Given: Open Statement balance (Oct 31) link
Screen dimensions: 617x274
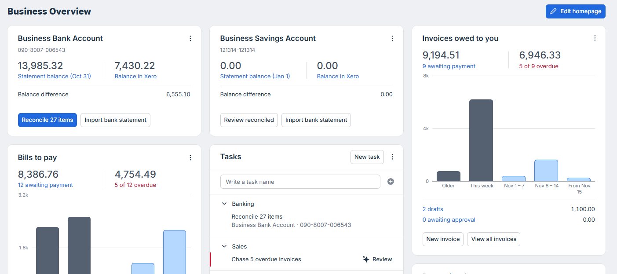Looking at the screenshot, I should click(x=55, y=76).
